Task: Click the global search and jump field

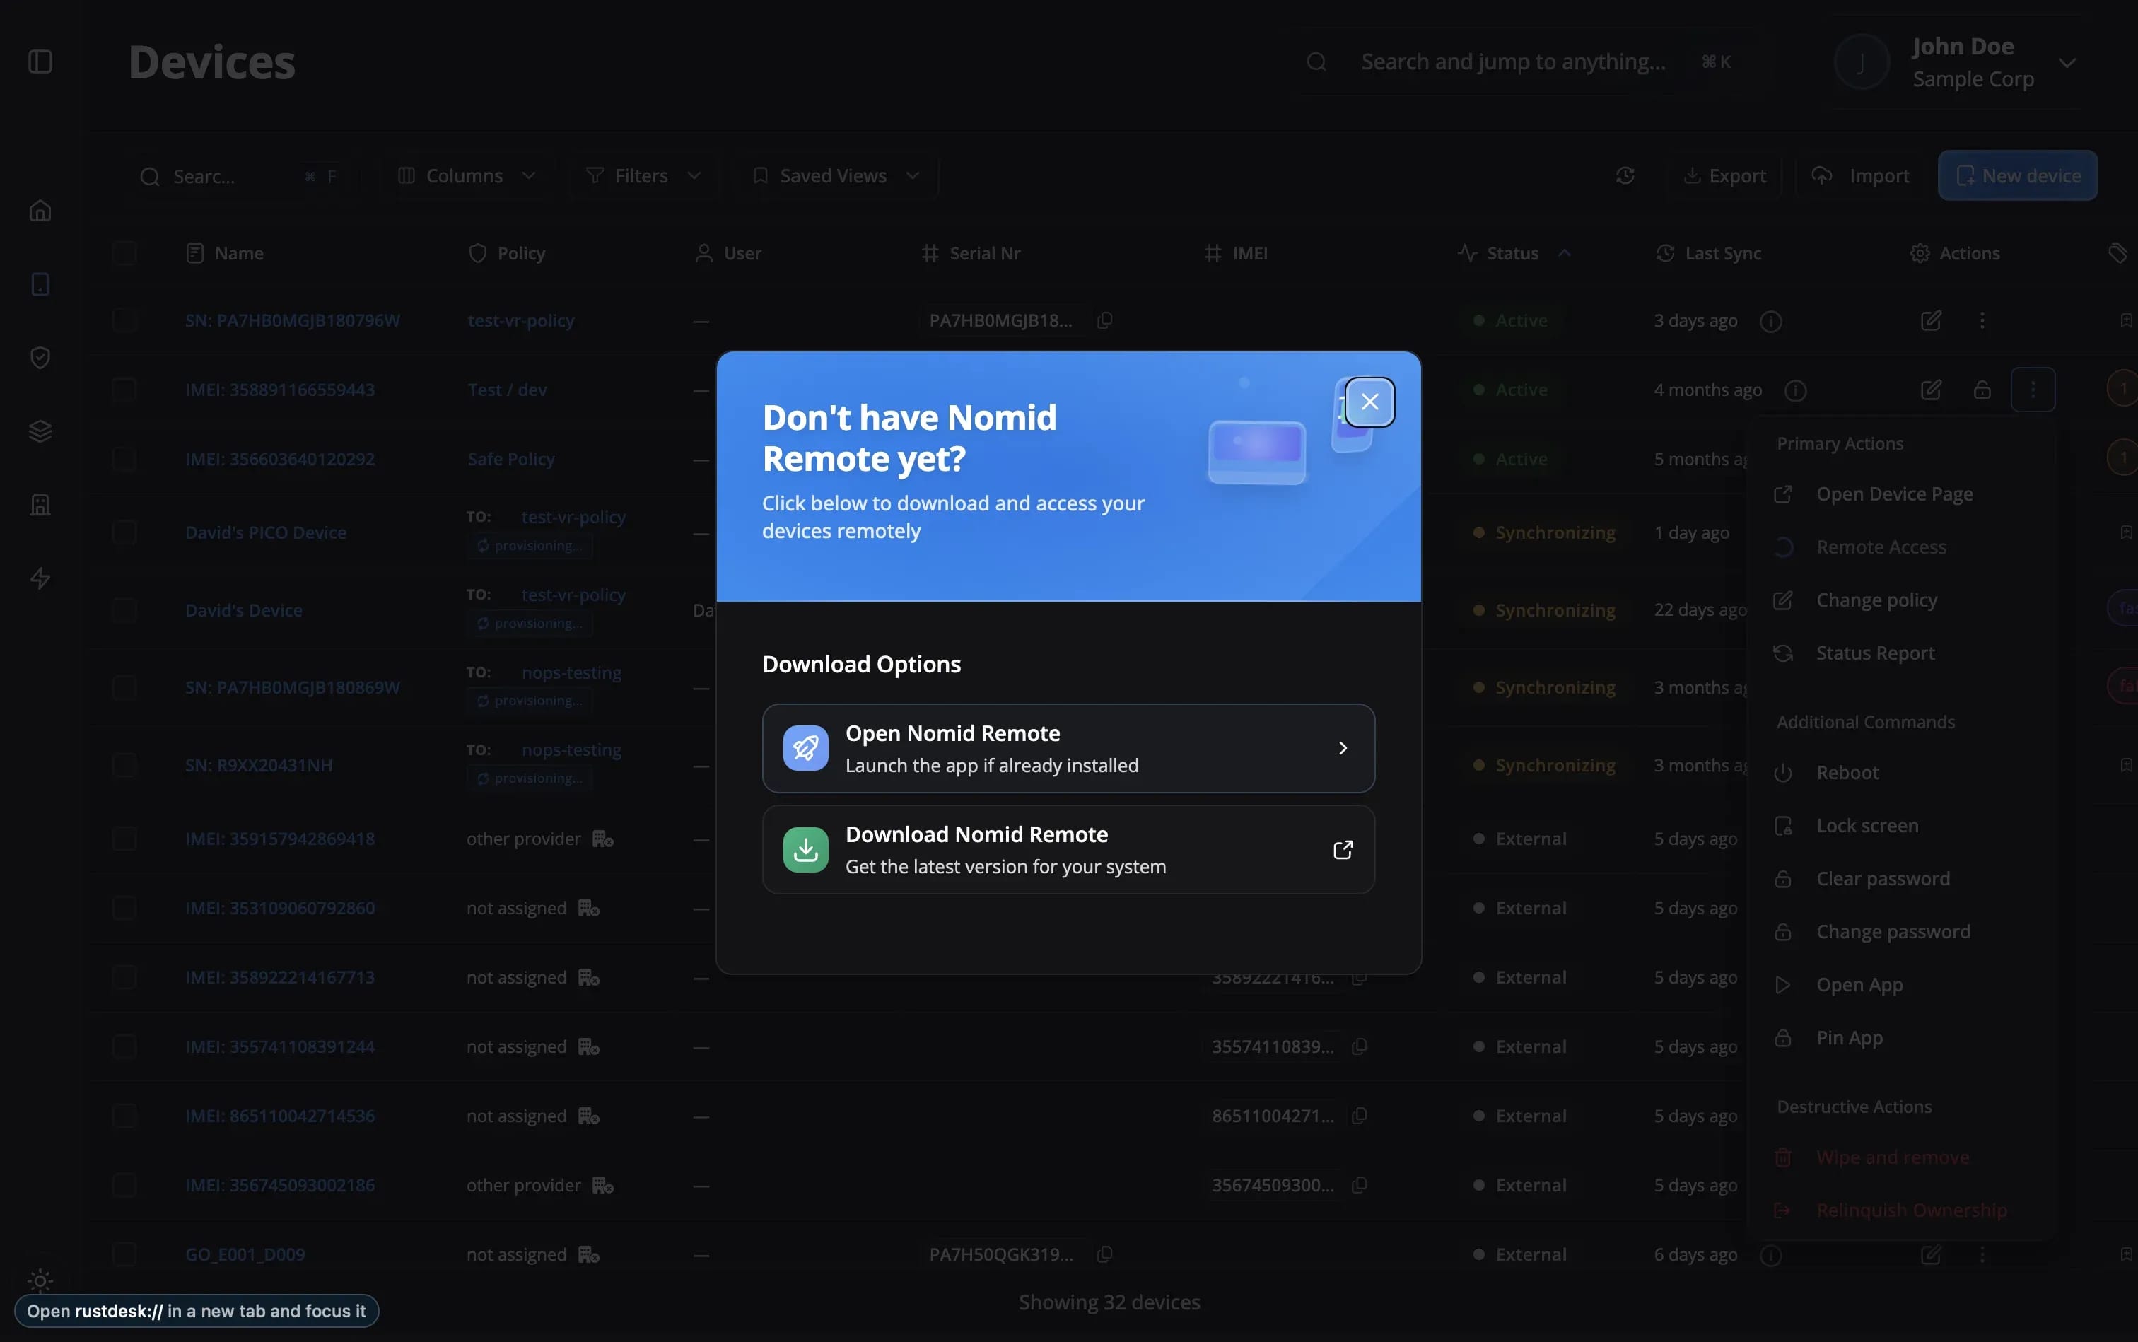Action: pos(1512,62)
